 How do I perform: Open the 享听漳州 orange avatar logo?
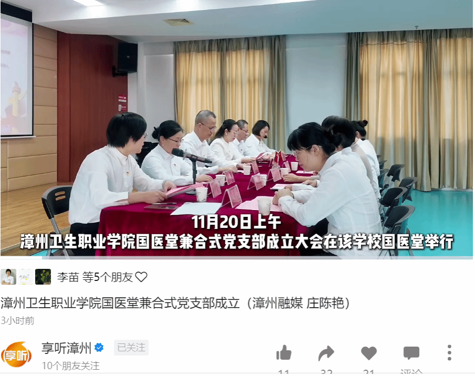pos(17,354)
